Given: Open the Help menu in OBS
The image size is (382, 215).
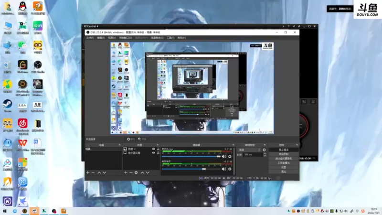Looking at the screenshot, I should tap(181, 38).
